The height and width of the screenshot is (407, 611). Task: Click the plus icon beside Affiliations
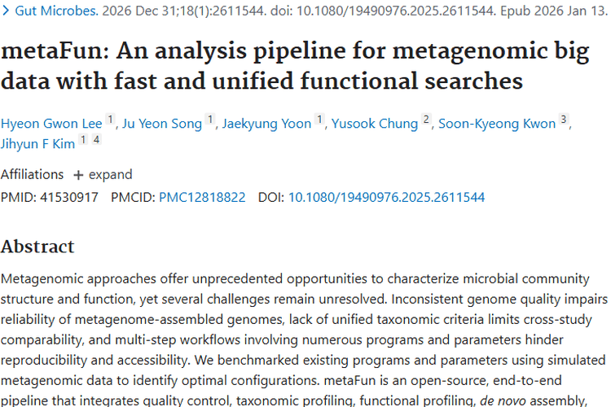point(78,175)
